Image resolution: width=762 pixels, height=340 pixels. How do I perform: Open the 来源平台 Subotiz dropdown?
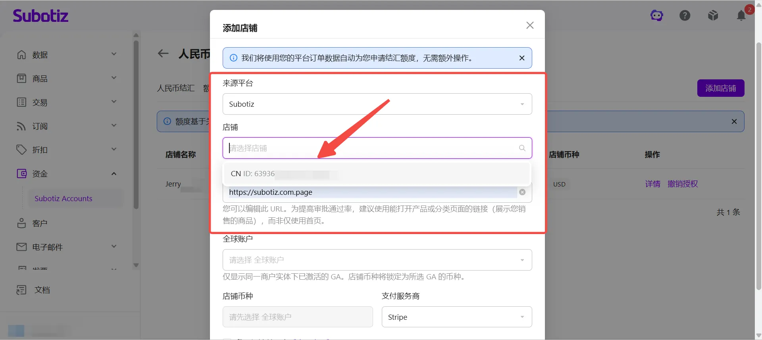click(377, 104)
